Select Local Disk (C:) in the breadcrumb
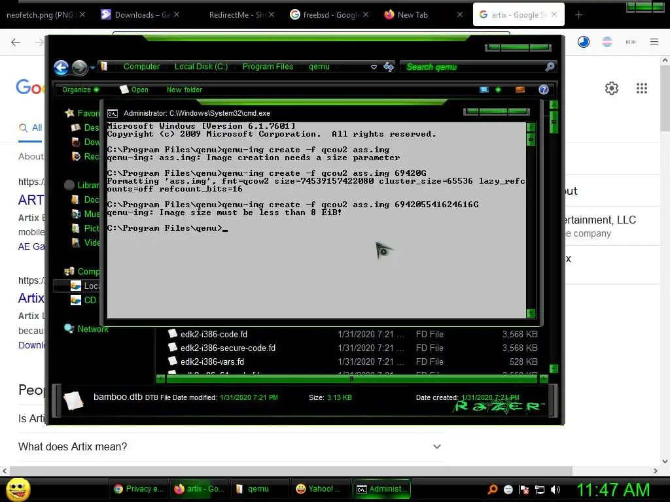670x502 pixels. coord(201,67)
